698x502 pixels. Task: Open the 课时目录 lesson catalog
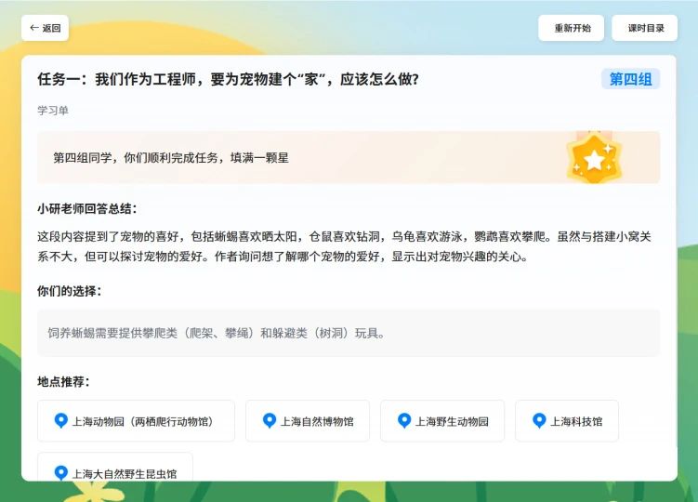pos(645,28)
